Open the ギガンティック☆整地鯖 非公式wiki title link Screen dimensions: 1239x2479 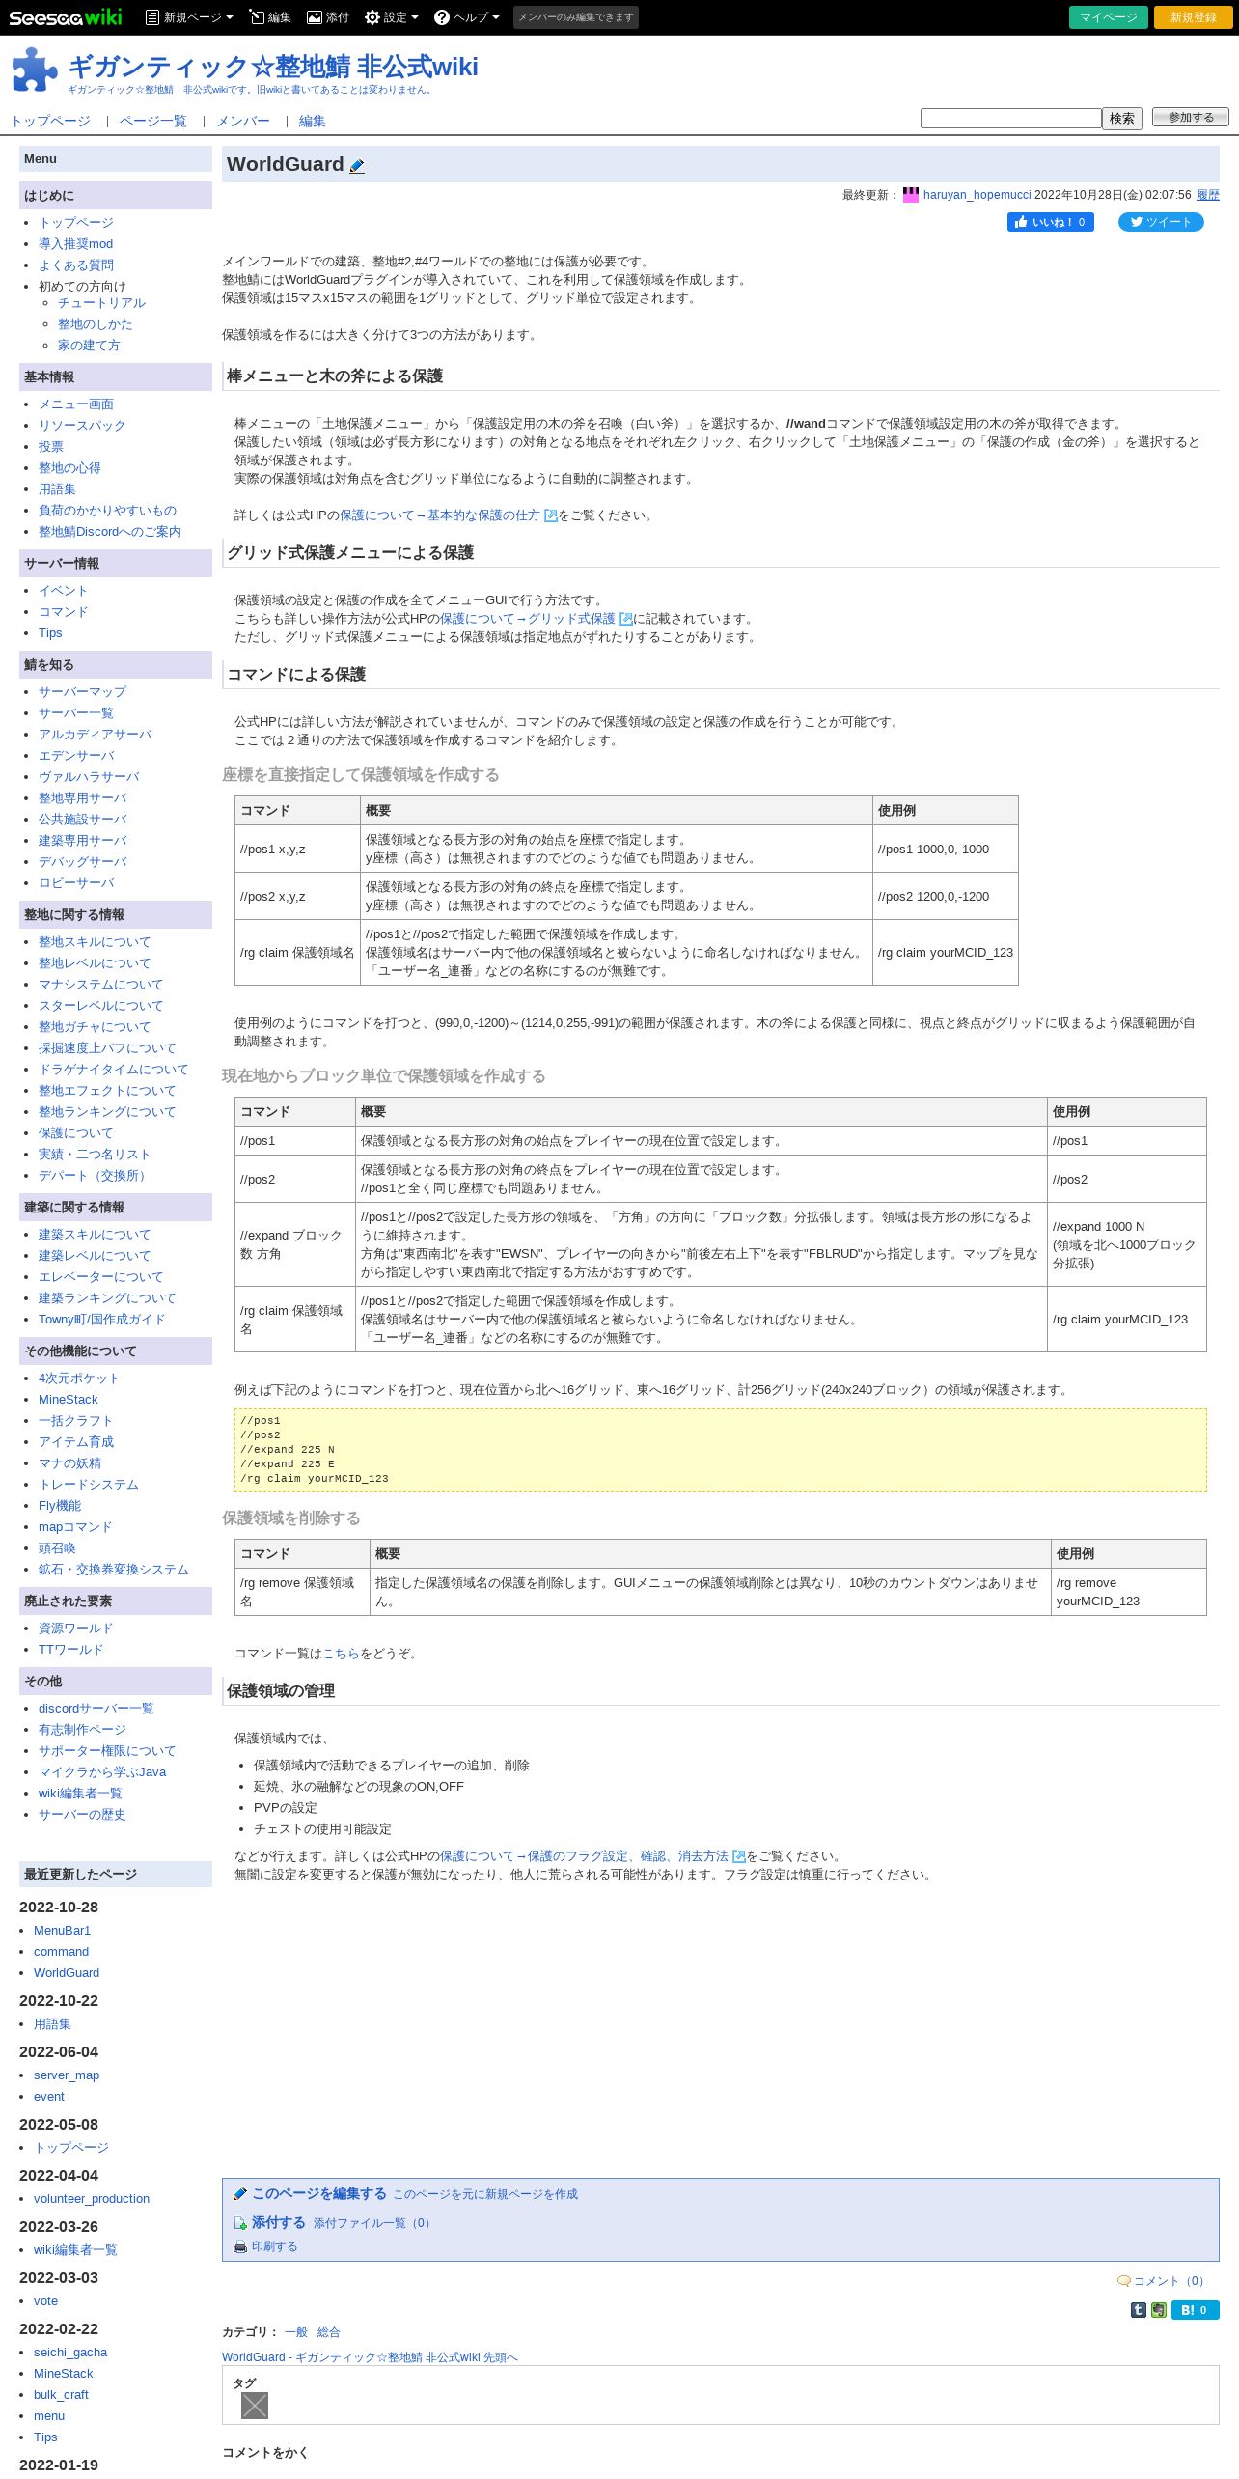(273, 67)
